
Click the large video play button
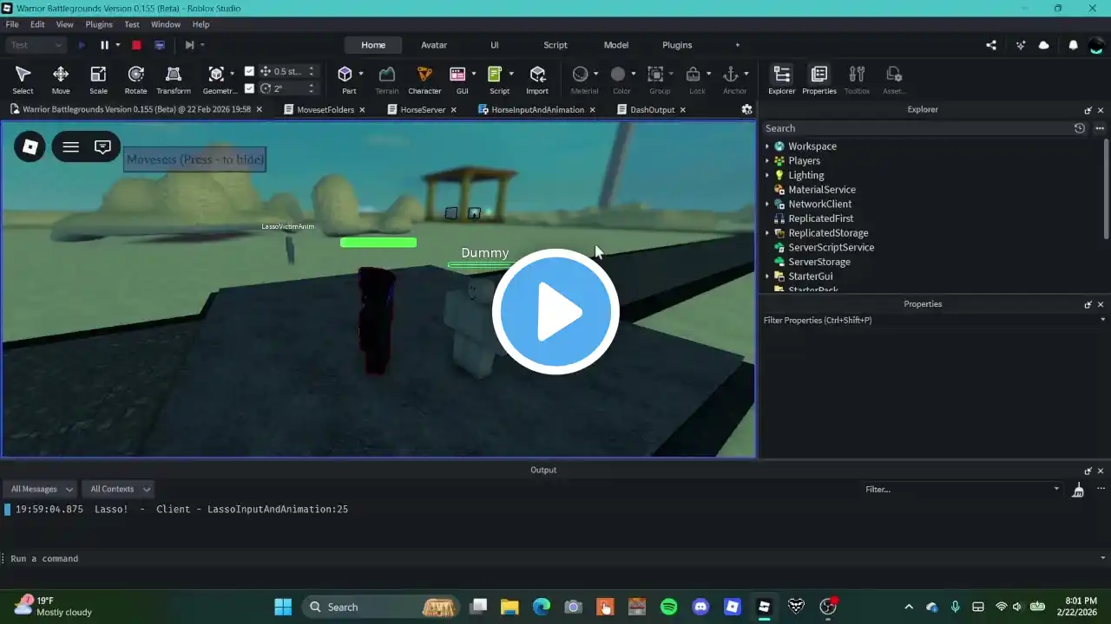[555, 312]
